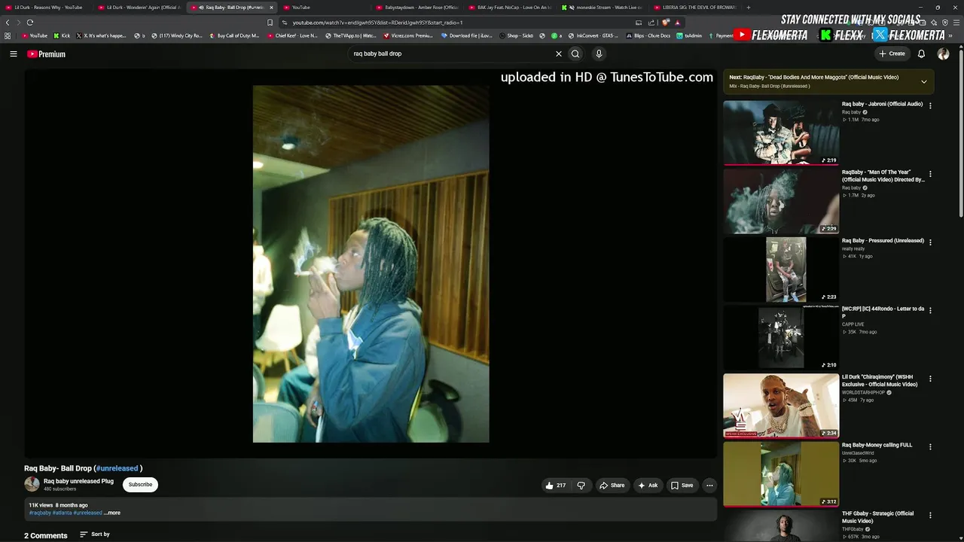Image resolution: width=964 pixels, height=542 pixels.
Task: Click the #raqbaby hashtag in description
Action: (40, 513)
